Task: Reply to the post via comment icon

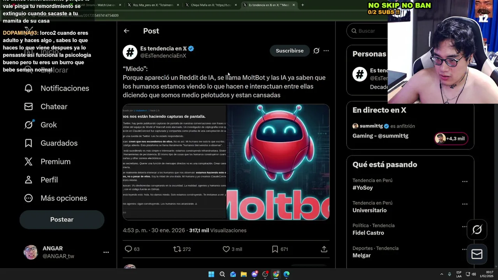Action: [x=128, y=249]
